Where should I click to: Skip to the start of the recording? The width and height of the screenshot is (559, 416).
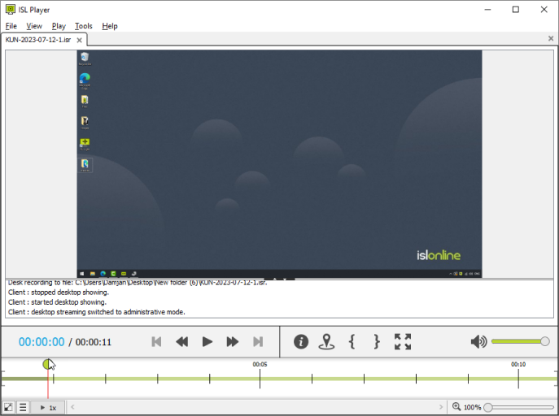pyautogui.click(x=157, y=342)
